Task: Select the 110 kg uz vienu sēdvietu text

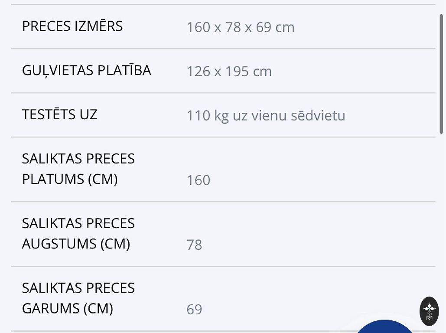Action: click(266, 116)
